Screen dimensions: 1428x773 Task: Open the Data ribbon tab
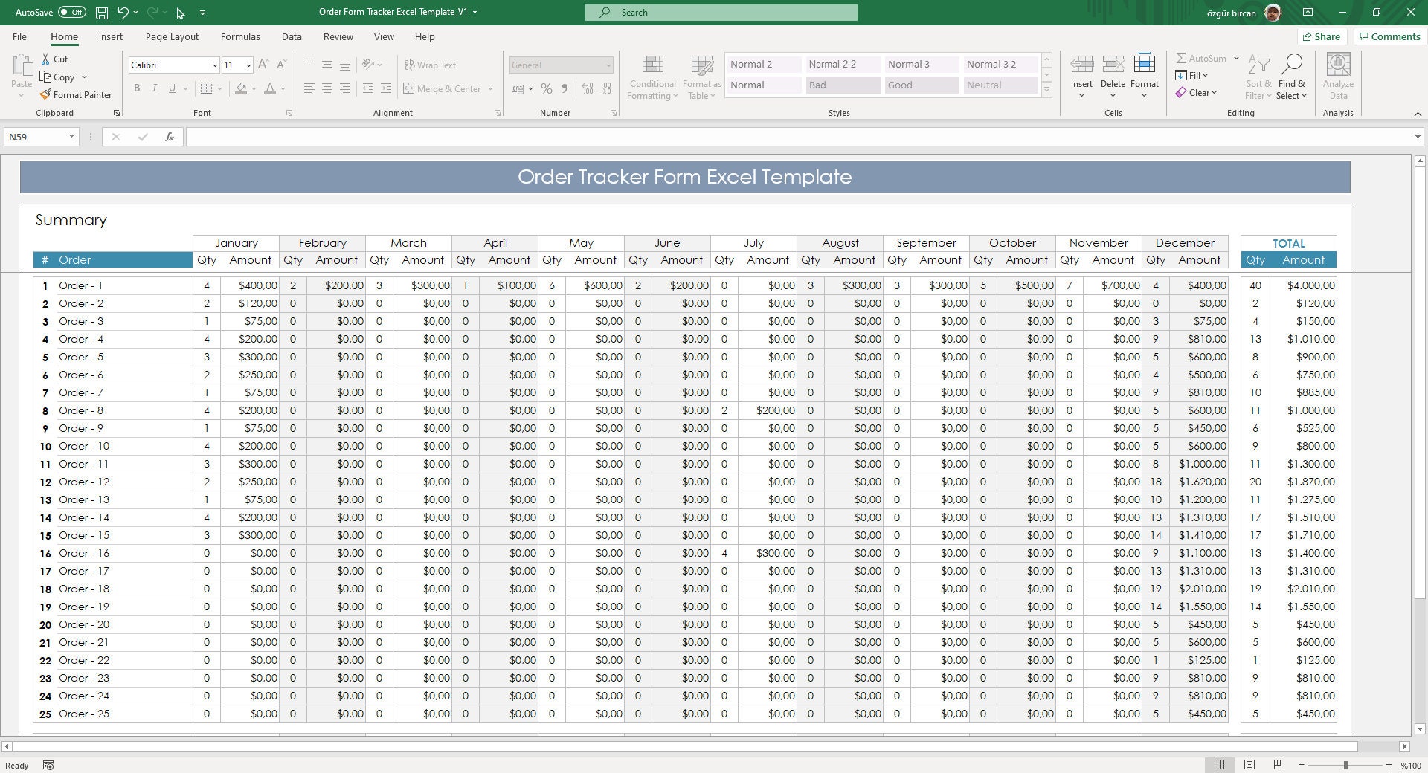pyautogui.click(x=291, y=36)
